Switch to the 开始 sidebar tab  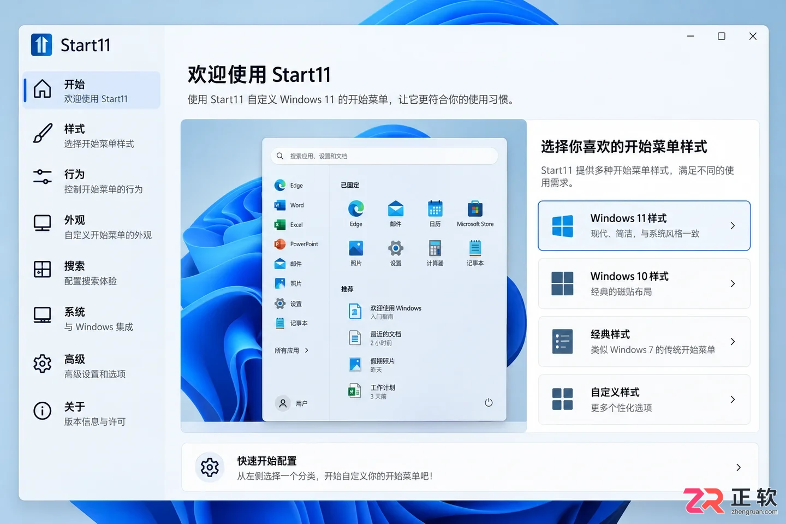coord(92,91)
